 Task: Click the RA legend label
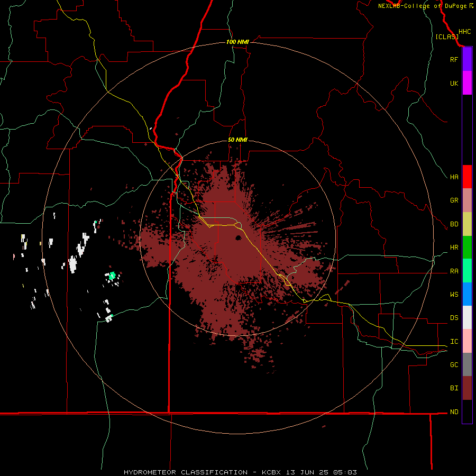tap(454, 271)
